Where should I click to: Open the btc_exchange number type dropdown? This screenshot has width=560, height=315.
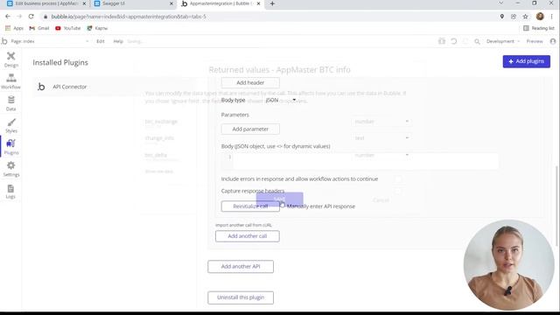pos(381,122)
